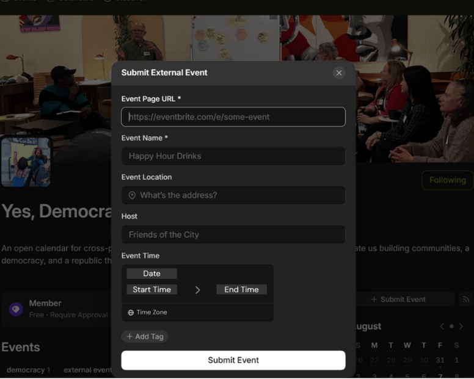This screenshot has width=474, height=379.
Task: Open the Date picker
Action: [151, 273]
